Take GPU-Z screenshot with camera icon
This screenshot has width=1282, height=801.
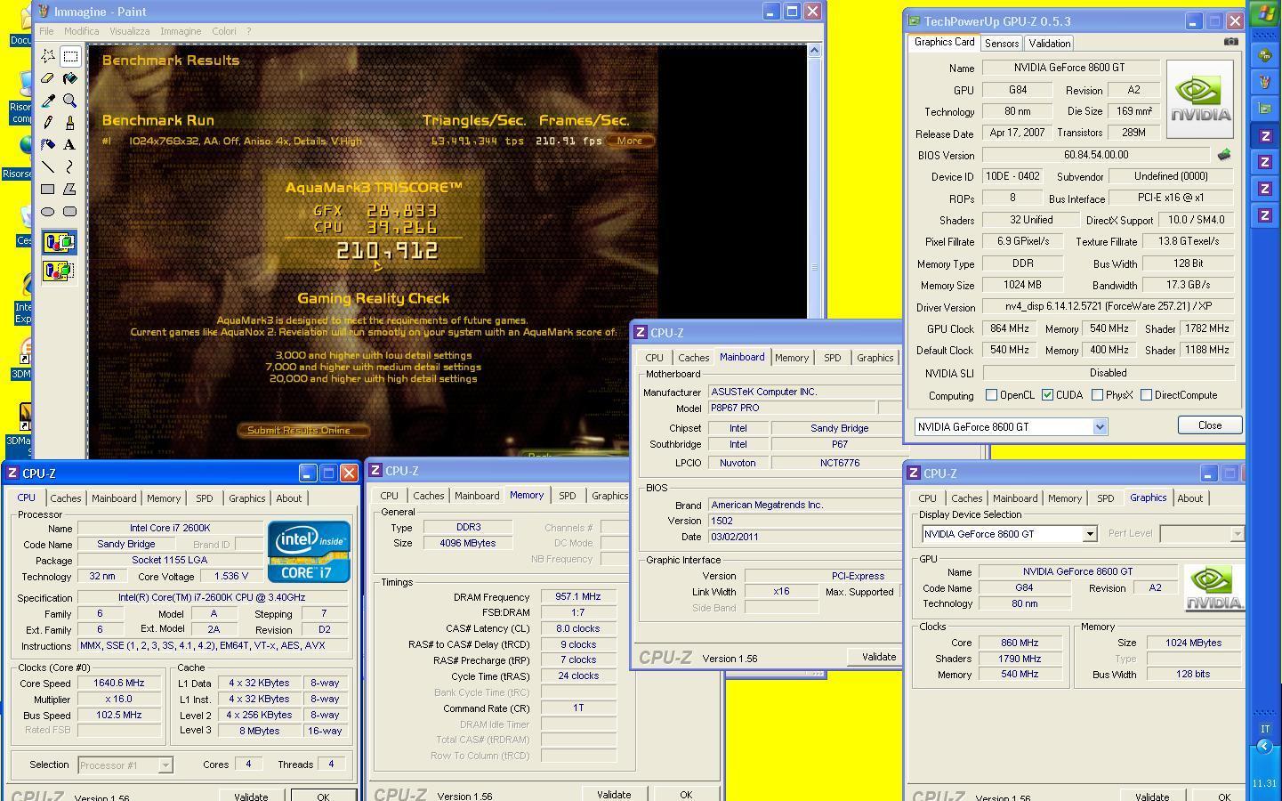[1231, 42]
